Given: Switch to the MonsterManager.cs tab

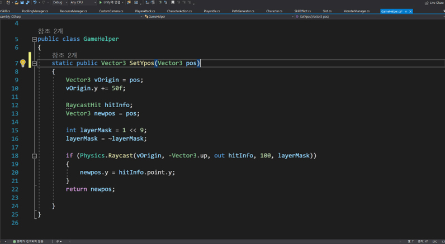Looking at the screenshot, I should coord(356,11).
